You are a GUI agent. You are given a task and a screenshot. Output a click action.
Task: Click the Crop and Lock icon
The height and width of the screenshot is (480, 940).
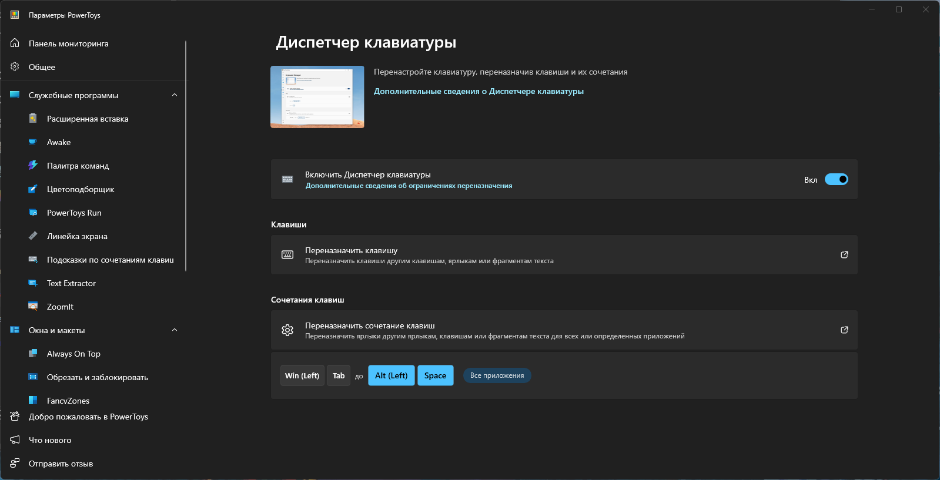point(33,377)
